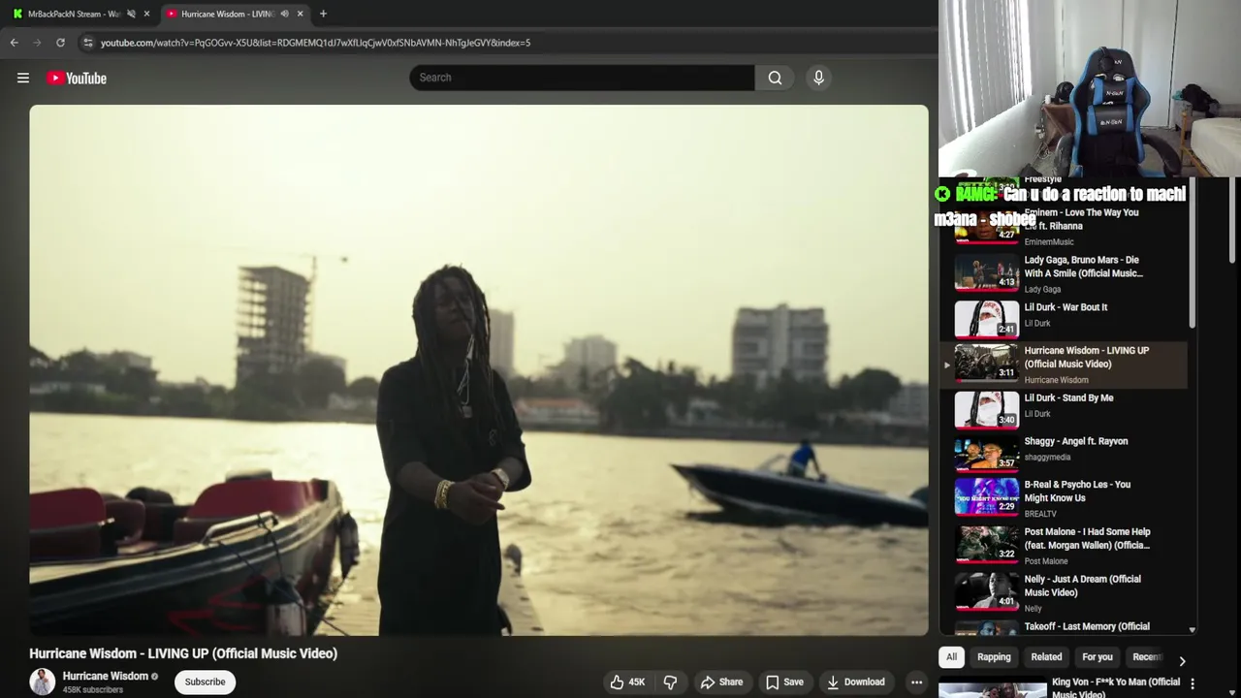This screenshot has width=1241, height=698.
Task: Share the video
Action: tap(721, 682)
